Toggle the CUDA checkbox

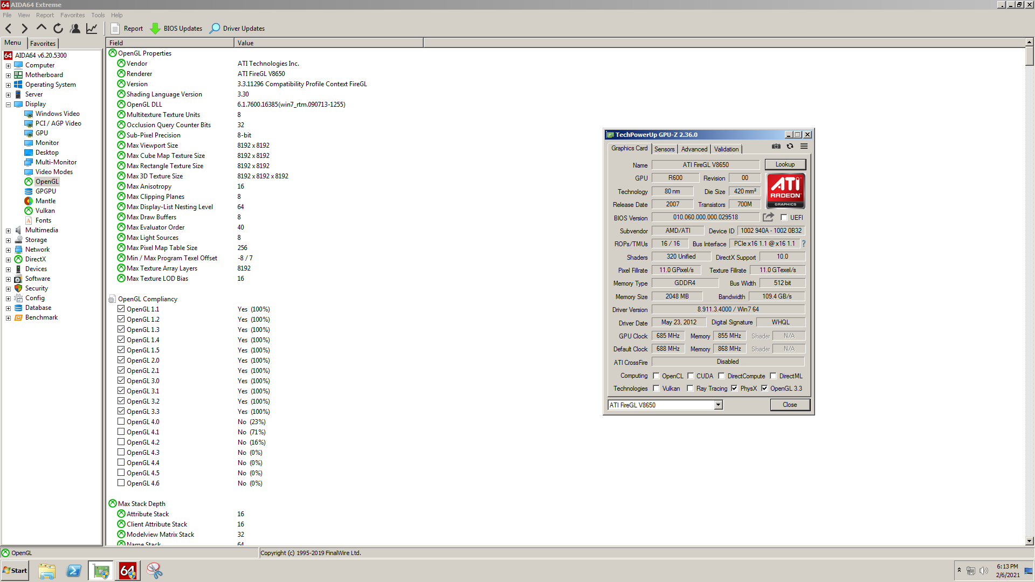pyautogui.click(x=691, y=376)
